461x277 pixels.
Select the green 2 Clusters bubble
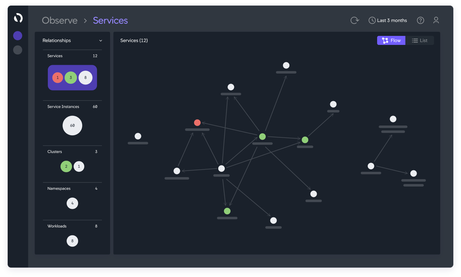click(x=66, y=166)
